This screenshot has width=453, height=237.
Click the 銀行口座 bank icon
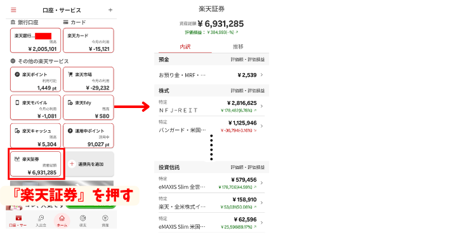point(13,22)
